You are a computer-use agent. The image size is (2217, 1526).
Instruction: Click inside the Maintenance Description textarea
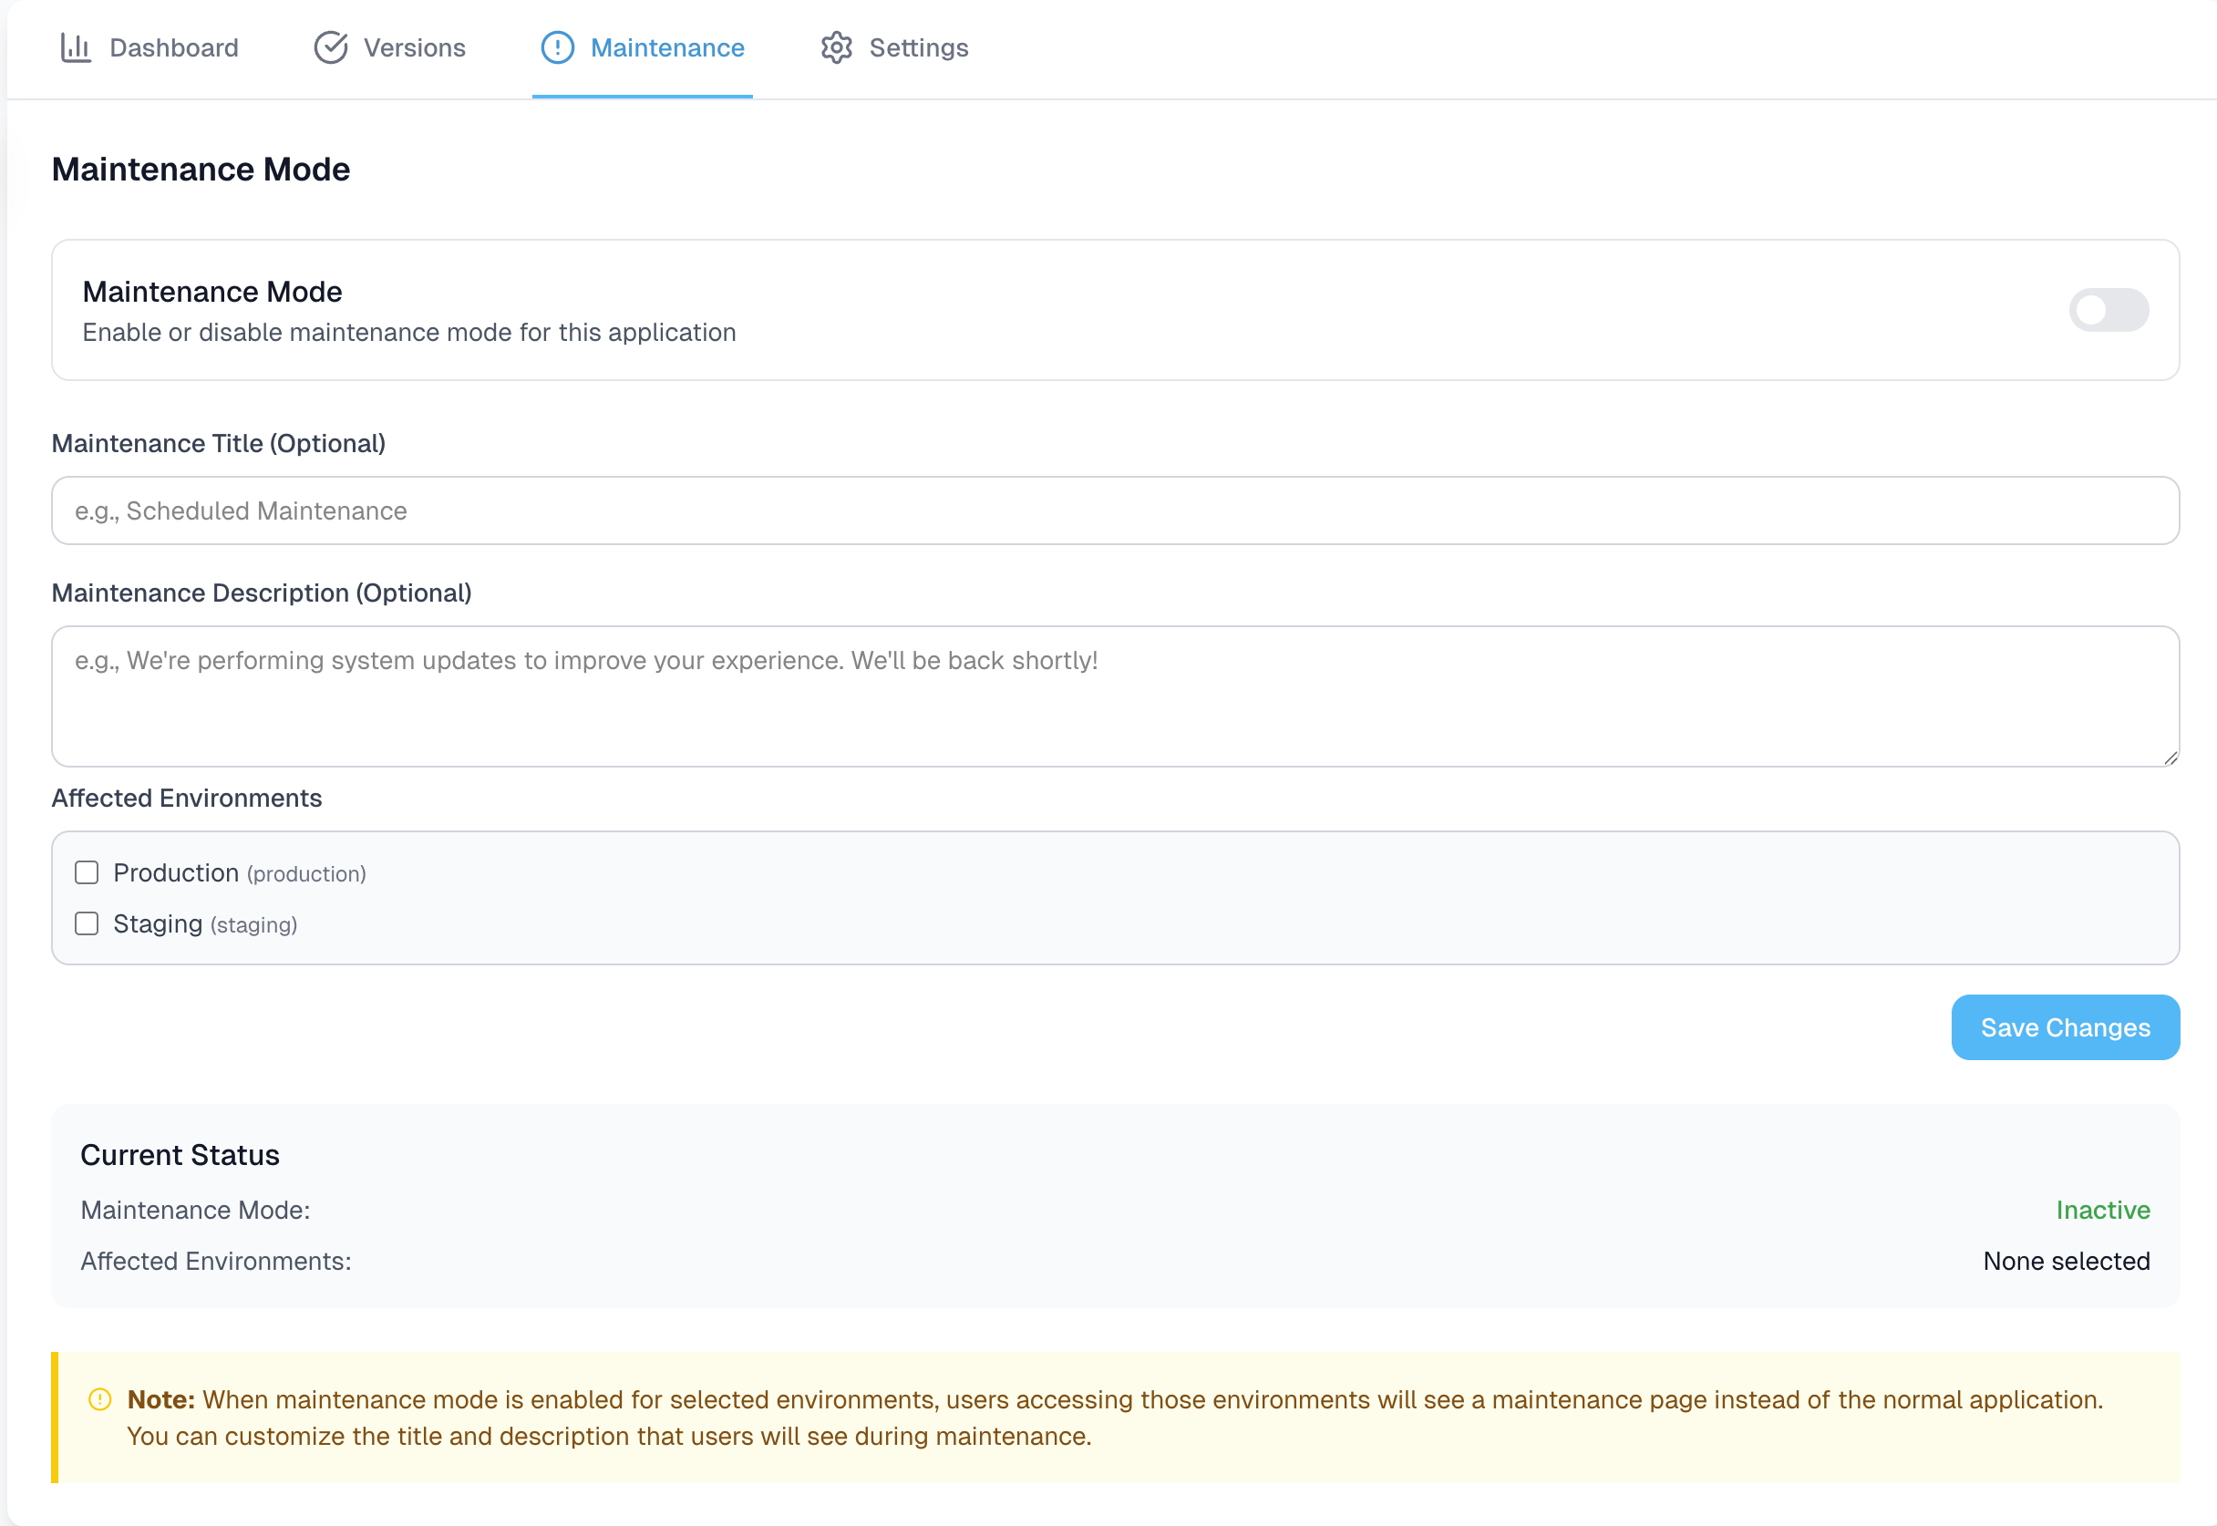[x=1115, y=696]
